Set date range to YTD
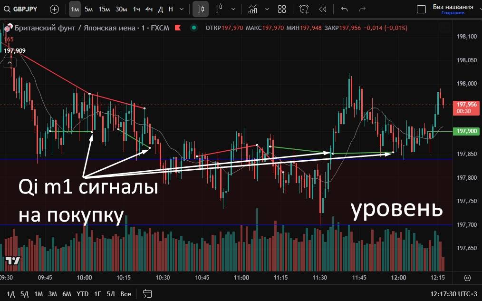The width and height of the screenshot is (482, 301). coord(82,294)
